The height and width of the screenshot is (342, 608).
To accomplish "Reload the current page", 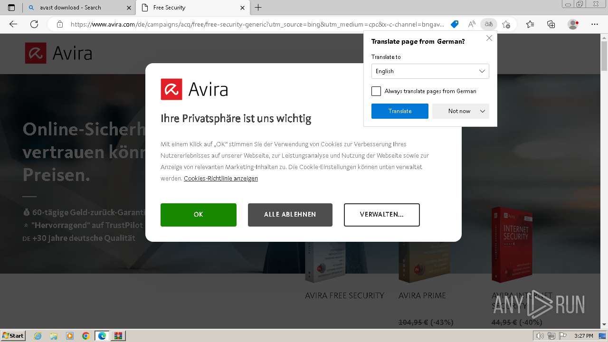I will click(34, 24).
